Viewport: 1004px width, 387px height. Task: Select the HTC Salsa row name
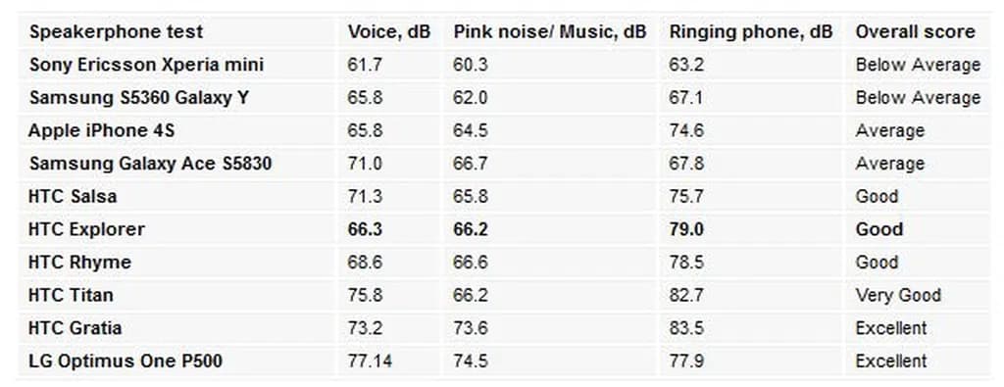[x=73, y=196]
